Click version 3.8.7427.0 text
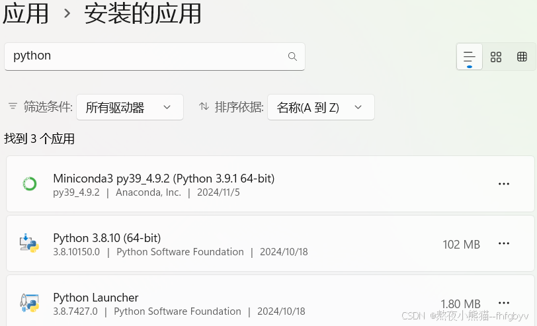537x326 pixels. [75, 311]
